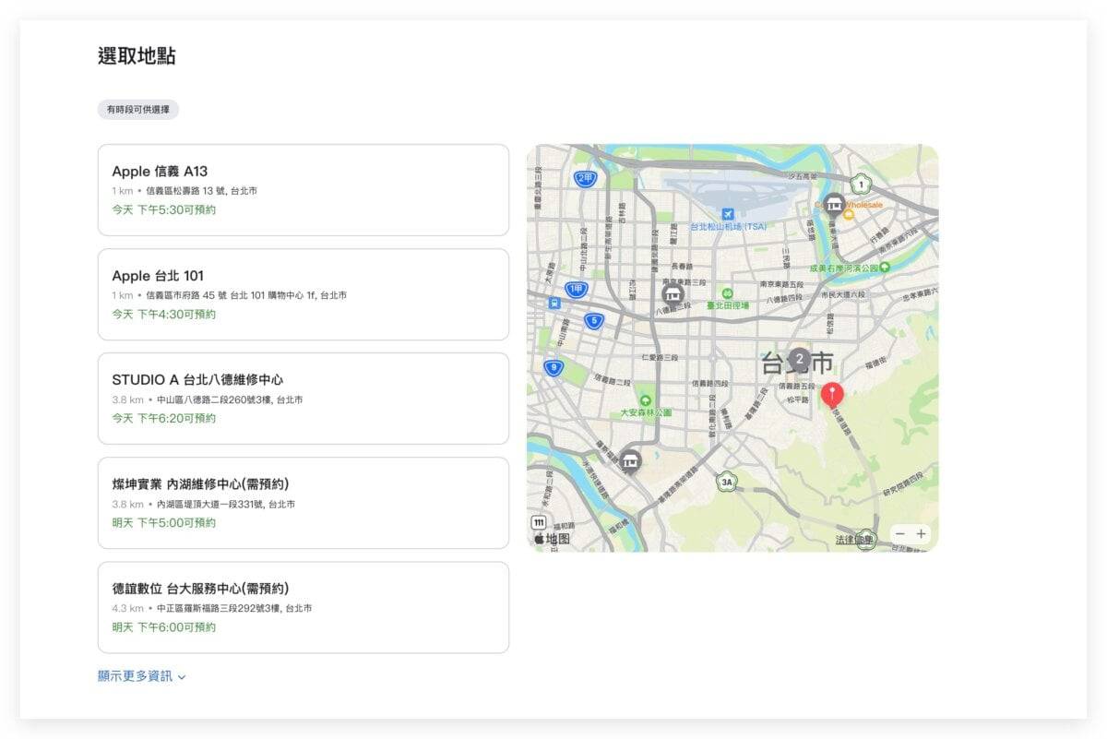Screen dimensions: 1107x739
Task: Click the 臺北田徑場 stadium marker
Action: [726, 293]
